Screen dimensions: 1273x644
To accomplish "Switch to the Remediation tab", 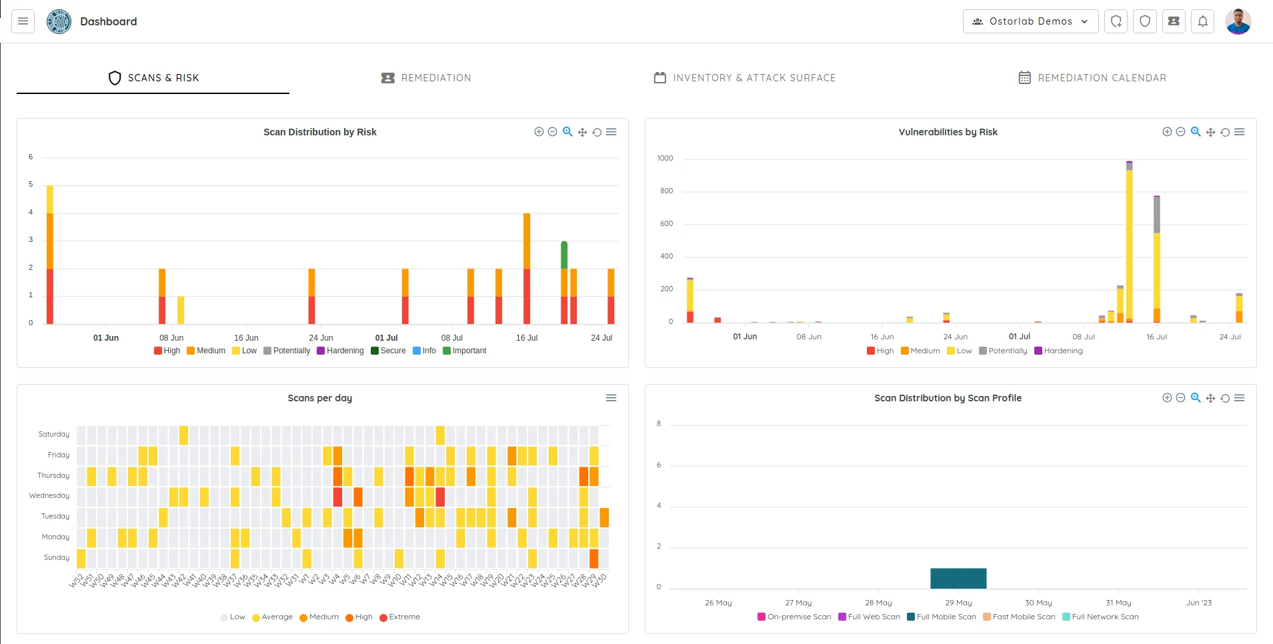I will (426, 77).
